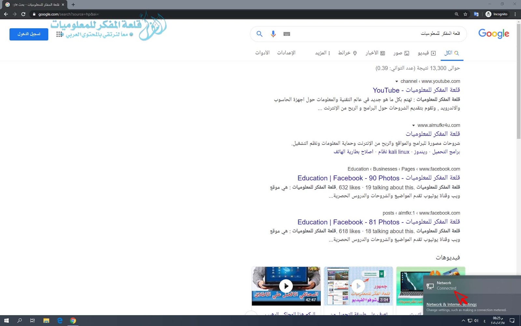Open الإعدادات search settings

pos(286,52)
